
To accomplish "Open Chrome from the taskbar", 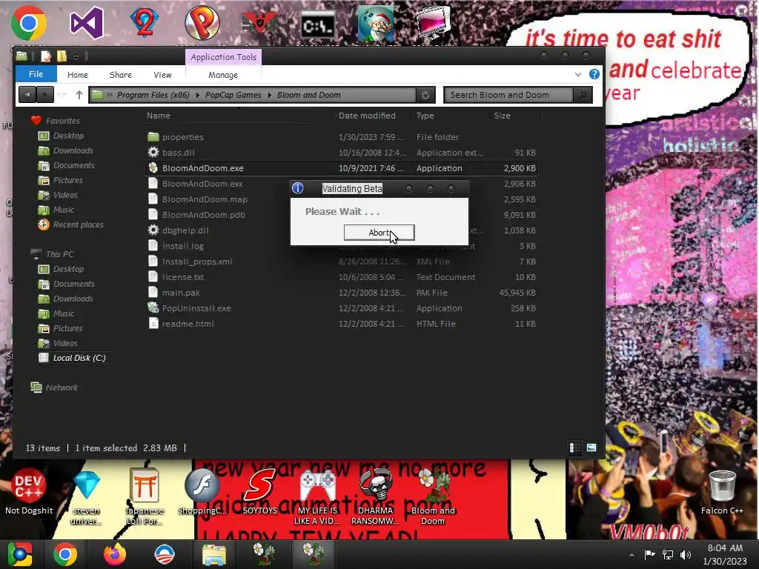I will coord(65,554).
